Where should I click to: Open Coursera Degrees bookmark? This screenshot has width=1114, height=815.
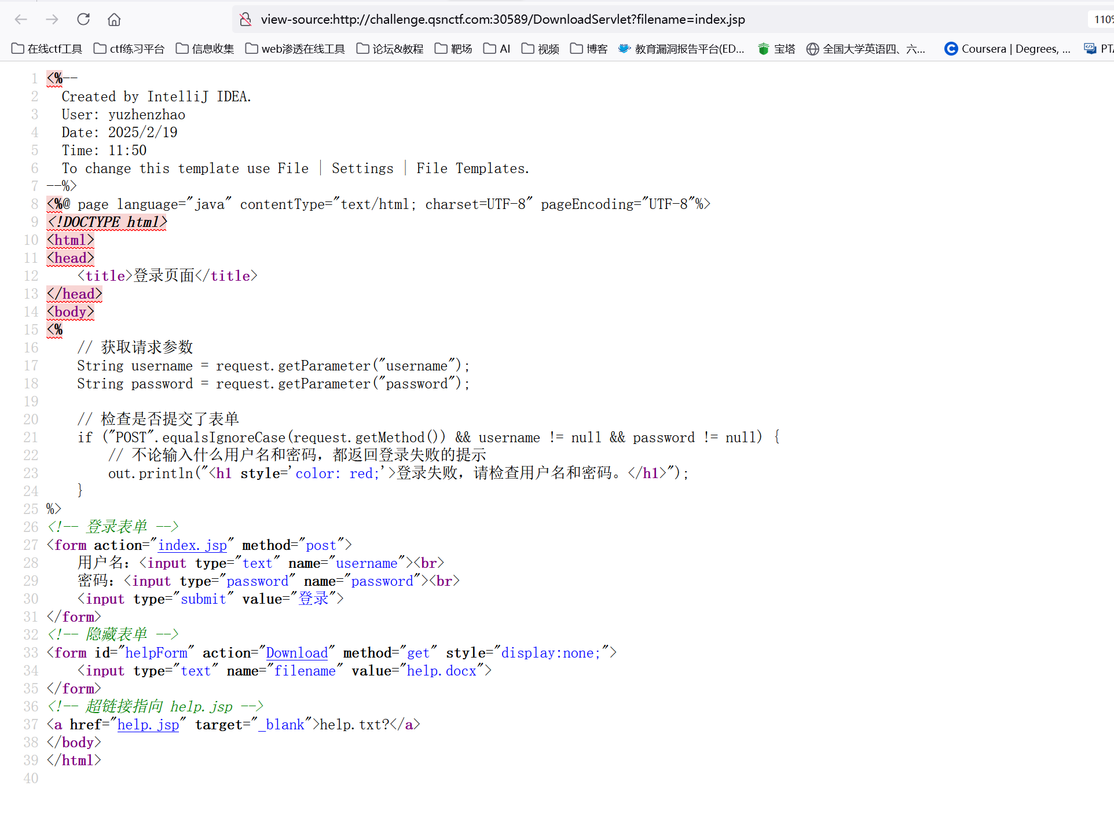click(x=1007, y=49)
